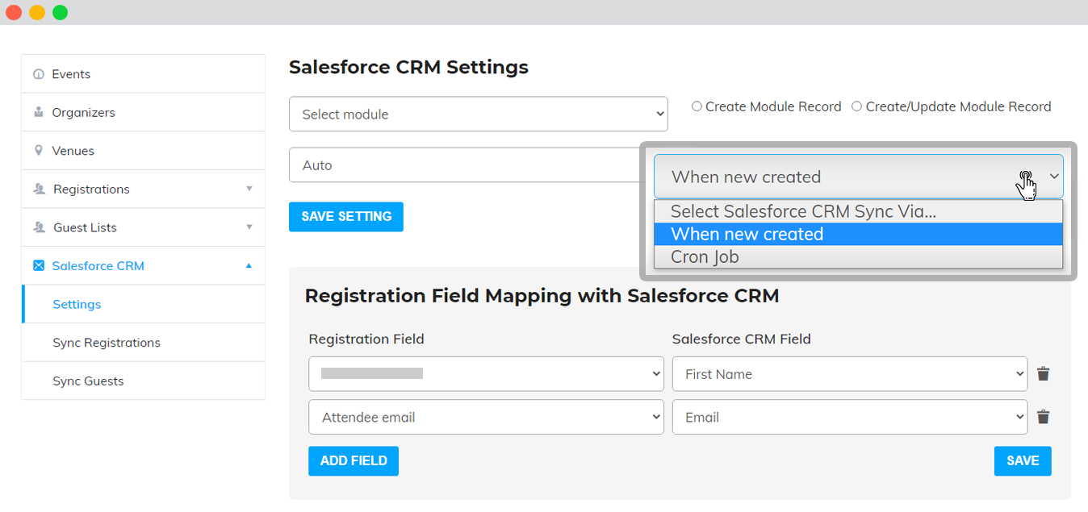The width and height of the screenshot is (1088, 512).
Task: Open the Select module dropdown
Action: (478, 114)
